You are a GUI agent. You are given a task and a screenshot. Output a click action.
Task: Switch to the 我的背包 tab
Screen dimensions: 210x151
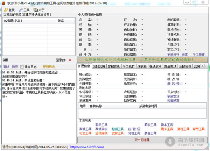[x=185, y=66]
